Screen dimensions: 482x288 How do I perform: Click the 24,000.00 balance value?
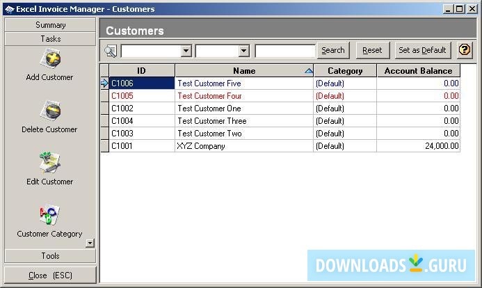click(442, 146)
